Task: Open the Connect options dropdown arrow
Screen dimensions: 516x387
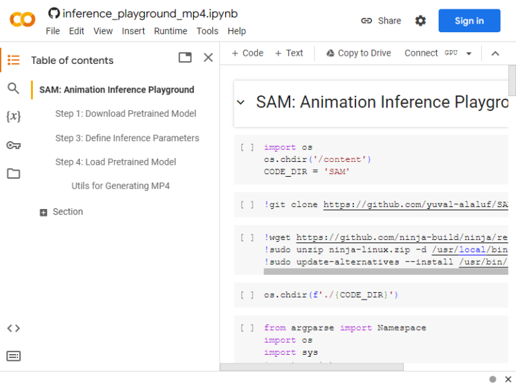Action: tap(469, 53)
